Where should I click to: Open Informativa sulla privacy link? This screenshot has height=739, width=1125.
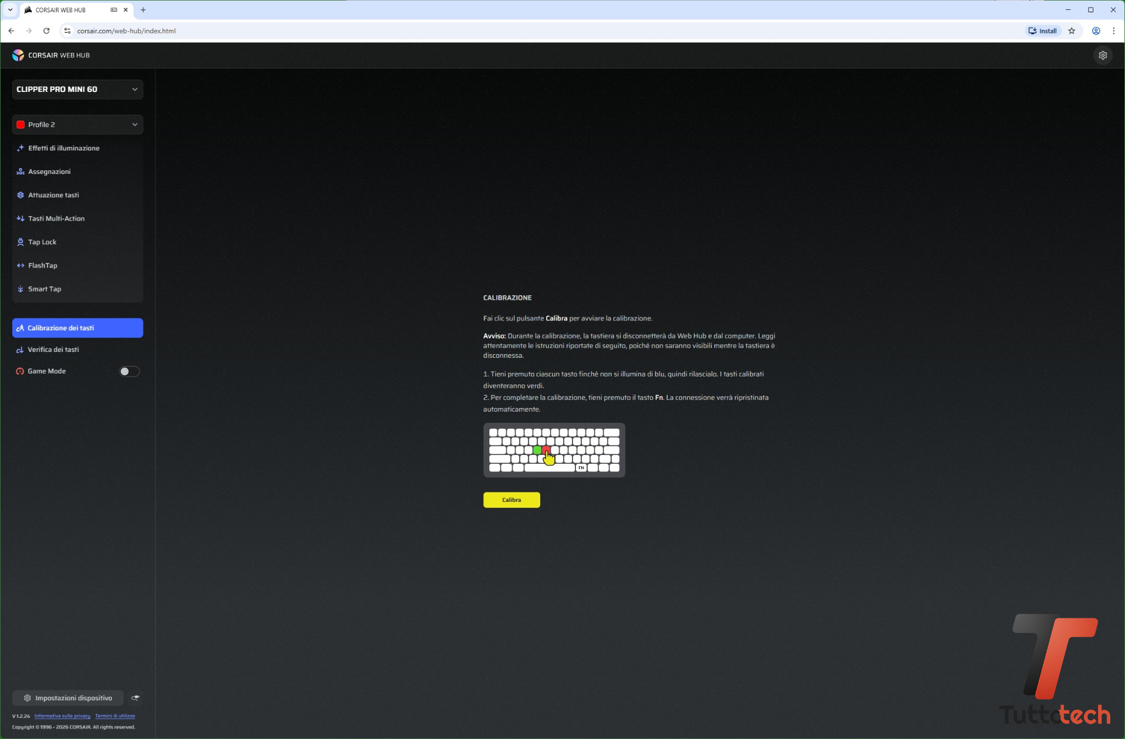[x=62, y=716]
